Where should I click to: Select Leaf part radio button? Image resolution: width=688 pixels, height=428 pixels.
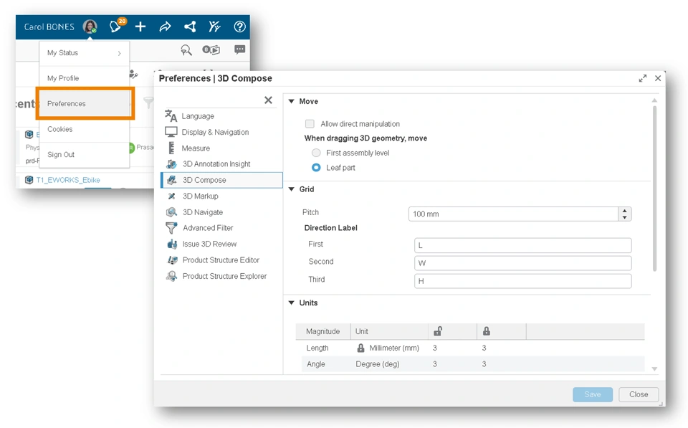coord(316,168)
